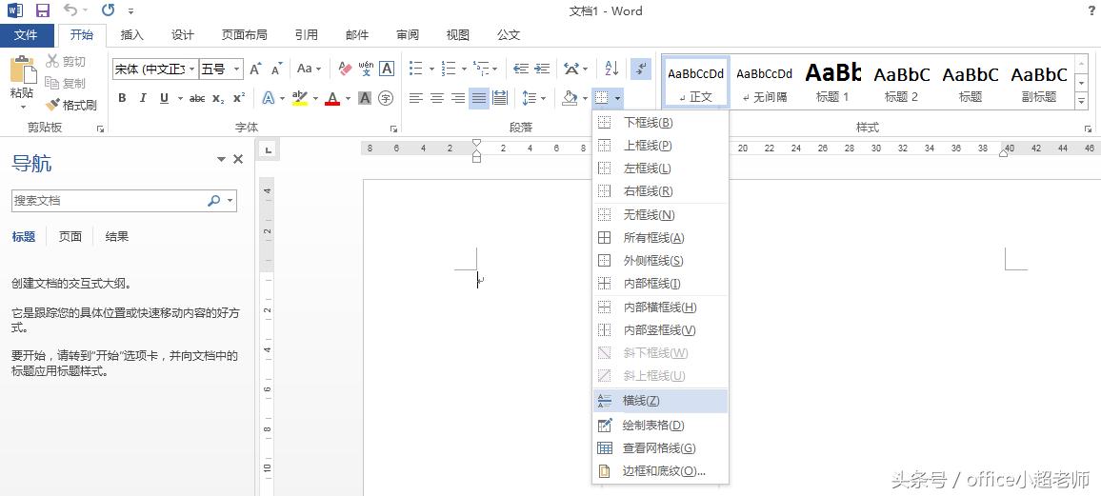Image resolution: width=1101 pixels, height=496 pixels.
Task: Click the Copy (复制) icon
Action: pyautogui.click(x=52, y=83)
